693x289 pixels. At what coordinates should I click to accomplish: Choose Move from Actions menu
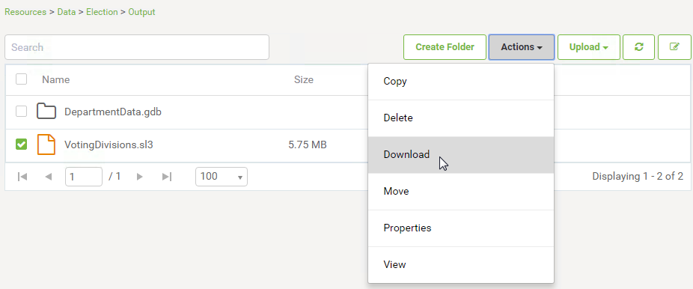coord(460,192)
